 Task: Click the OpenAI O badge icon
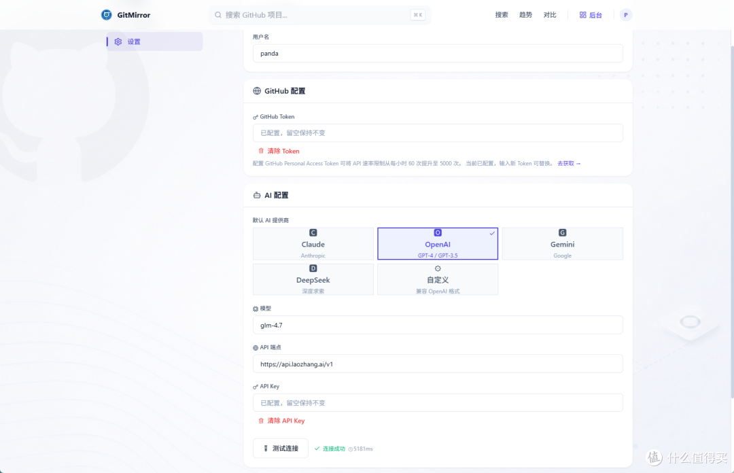pos(438,232)
